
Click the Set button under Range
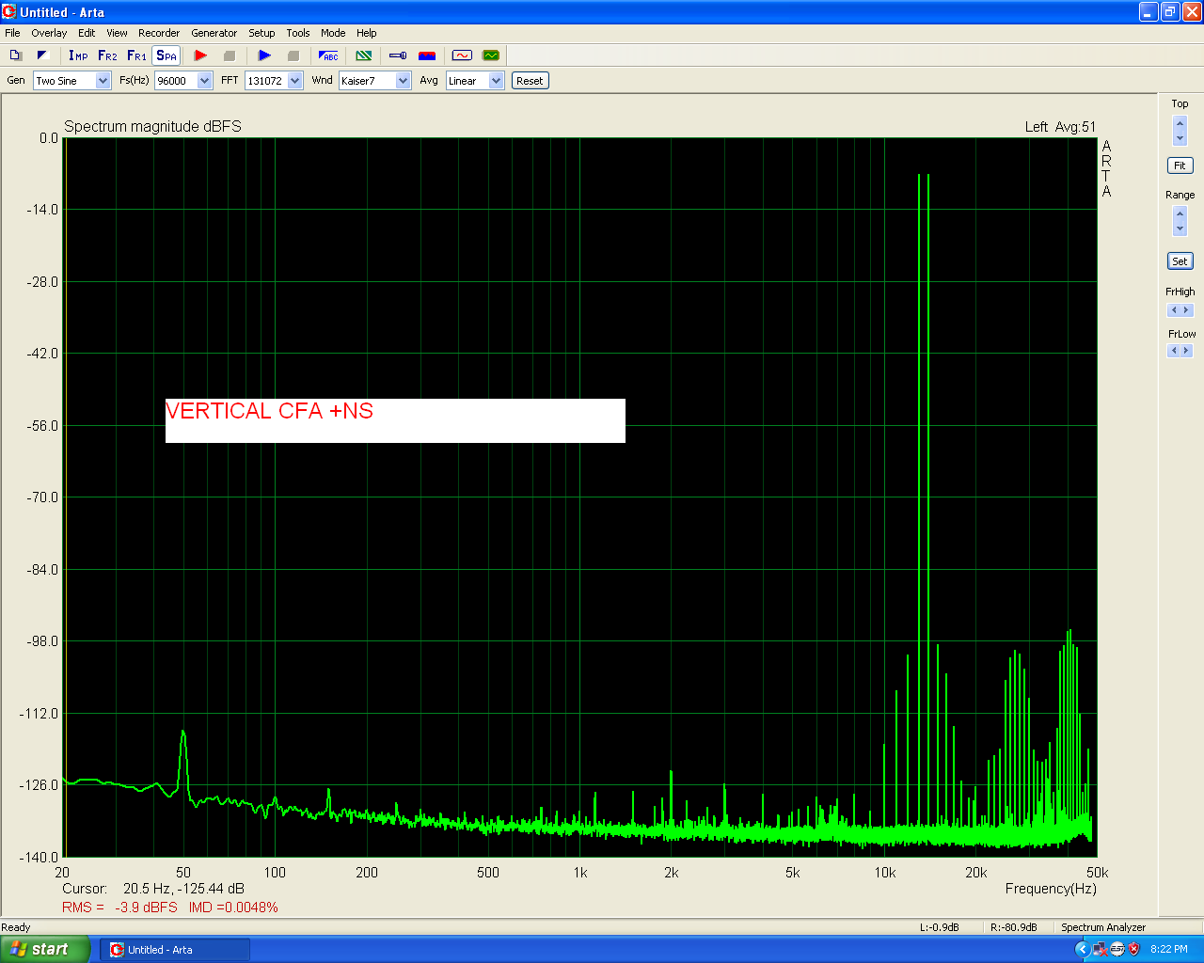tap(1180, 261)
